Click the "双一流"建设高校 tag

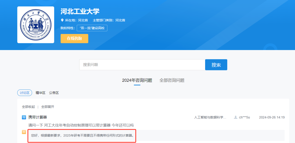(92, 28)
